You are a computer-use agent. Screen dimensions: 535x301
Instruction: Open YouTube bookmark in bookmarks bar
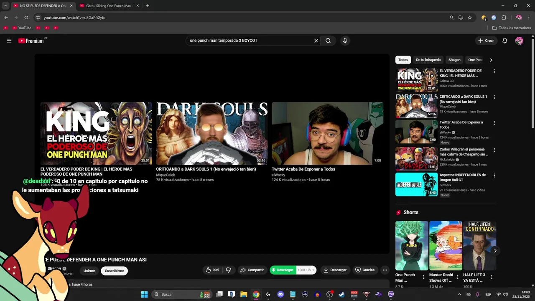pos(22,28)
